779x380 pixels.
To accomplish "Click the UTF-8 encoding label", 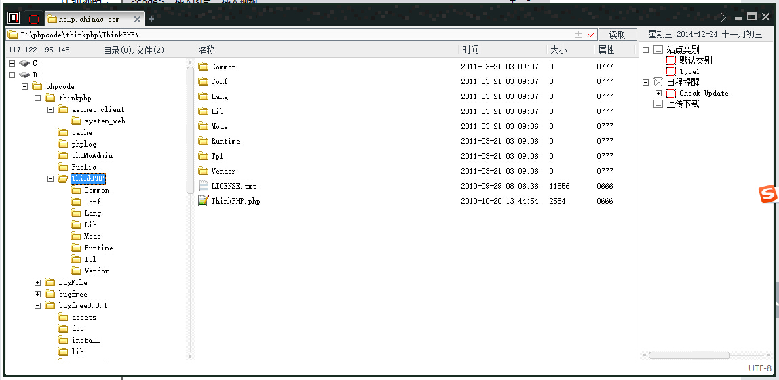I will (x=760, y=368).
